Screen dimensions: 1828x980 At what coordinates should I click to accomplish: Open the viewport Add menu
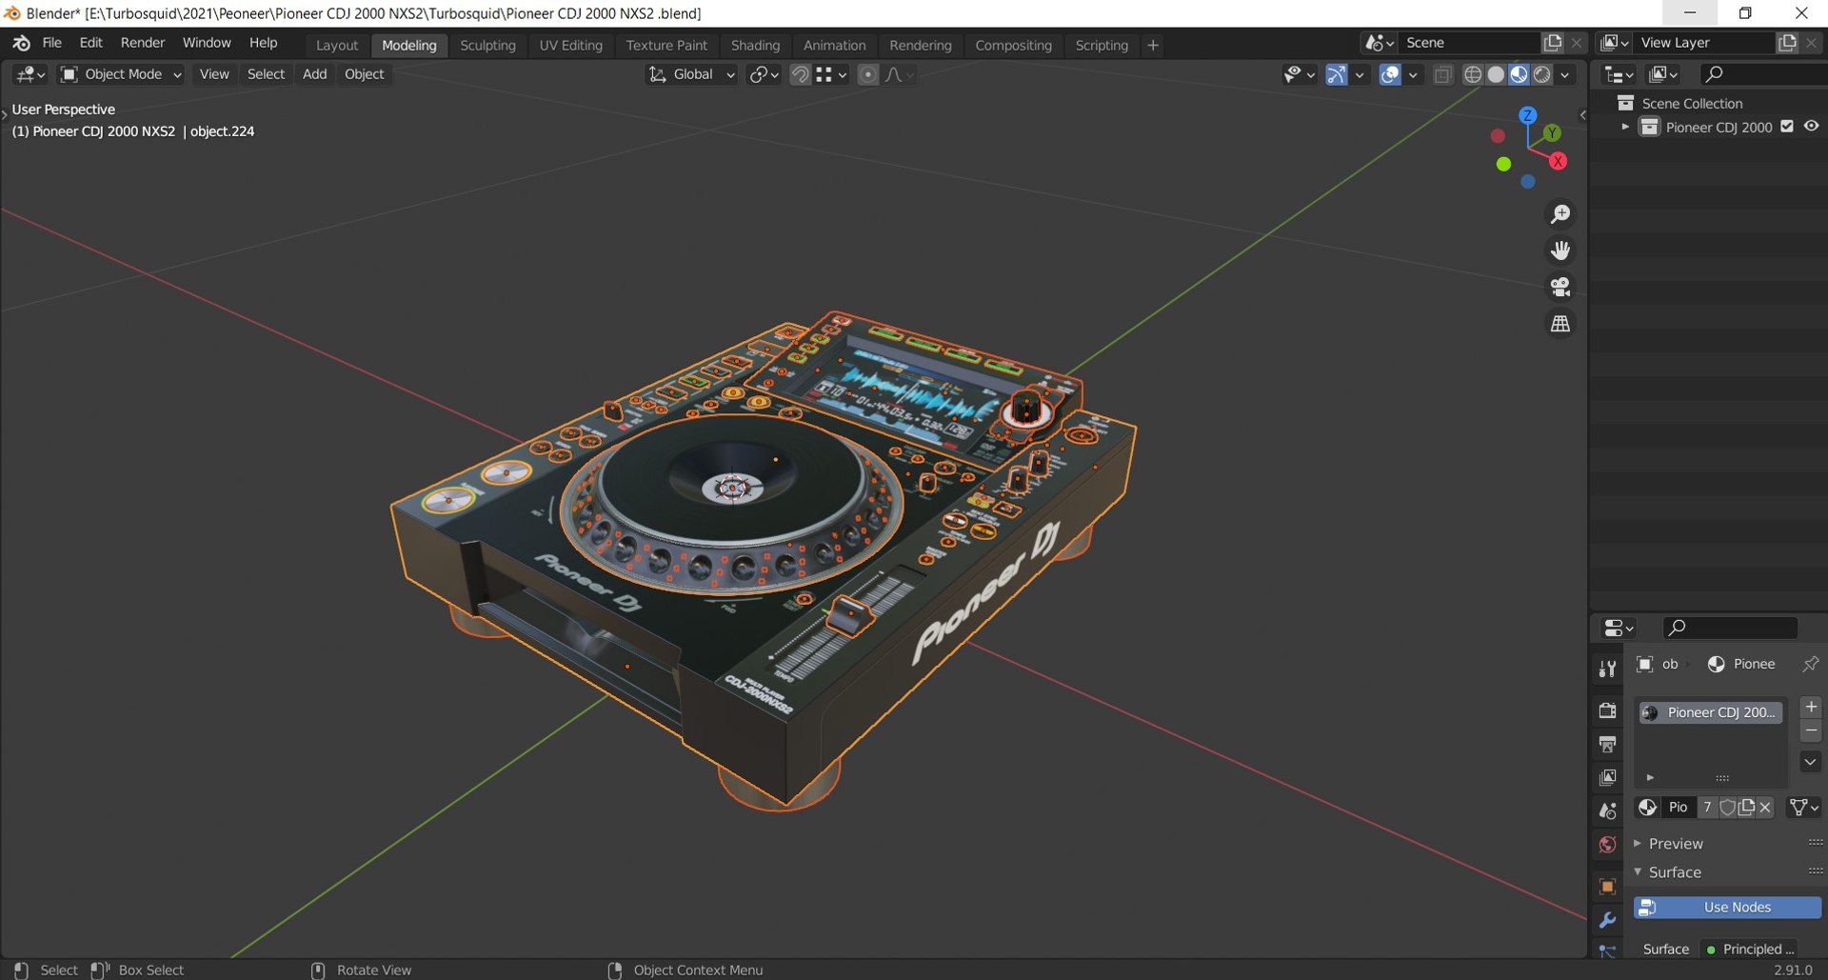pos(314,74)
